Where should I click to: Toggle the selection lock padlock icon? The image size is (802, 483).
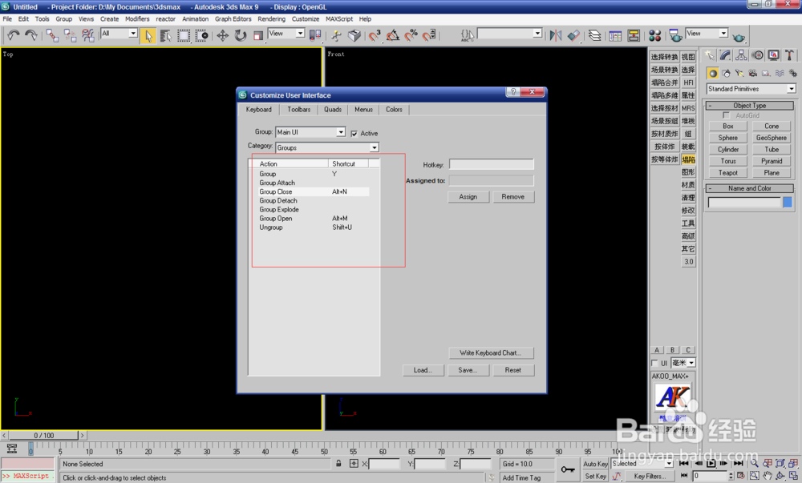338,464
